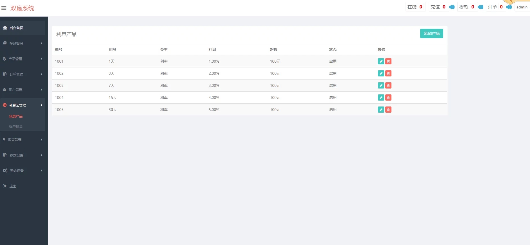Viewport: 530px width, 245px height.
Task: Open the 客户投资 submenu item
Action: pos(16,126)
